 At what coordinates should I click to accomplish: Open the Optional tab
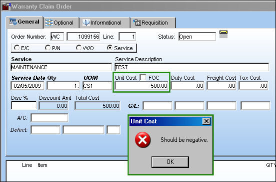click(x=61, y=23)
